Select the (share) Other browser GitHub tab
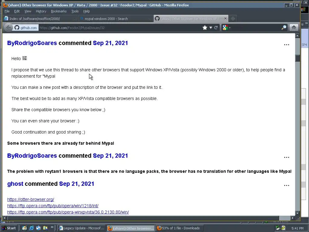The height and width of the screenshot is (232, 309). [191, 19]
